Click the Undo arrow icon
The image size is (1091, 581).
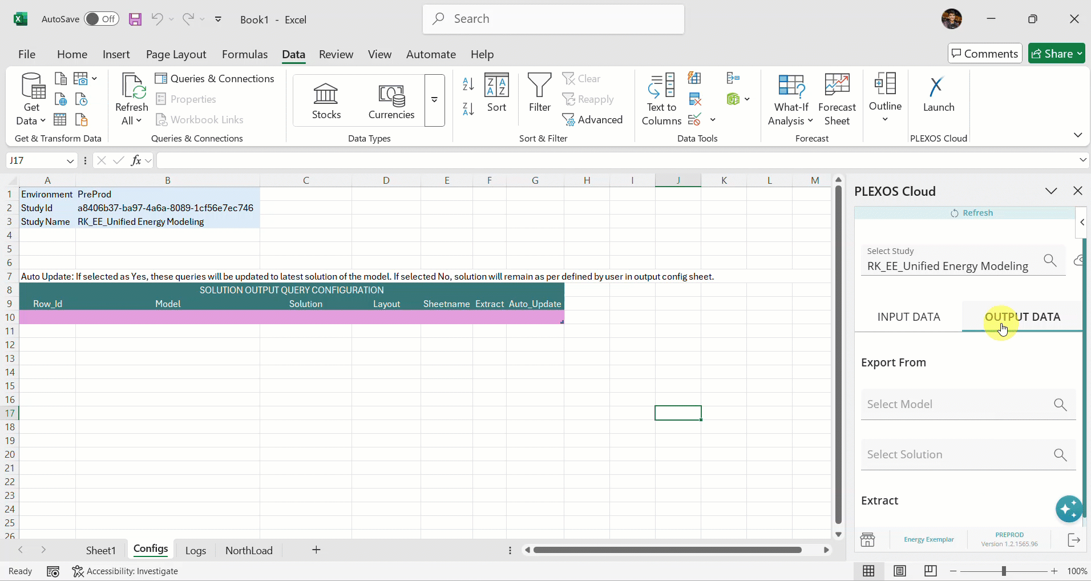[x=157, y=19]
